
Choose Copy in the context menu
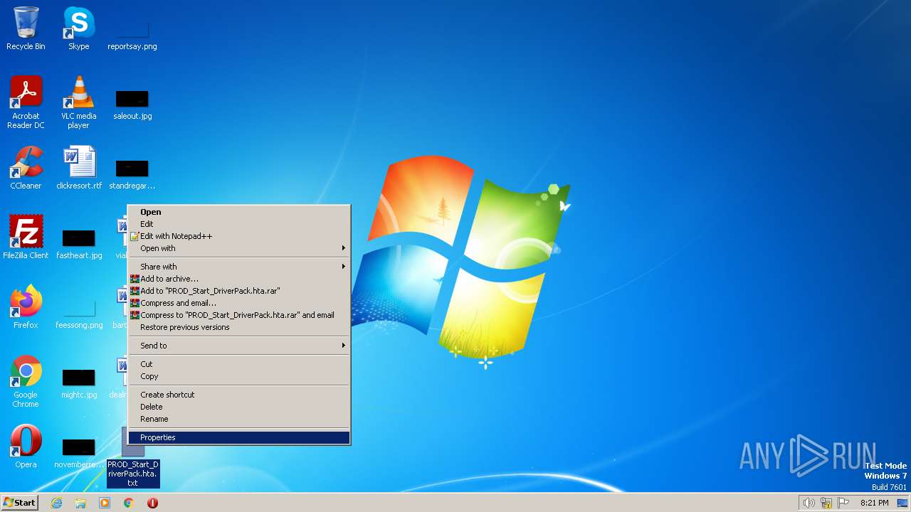tap(239, 376)
